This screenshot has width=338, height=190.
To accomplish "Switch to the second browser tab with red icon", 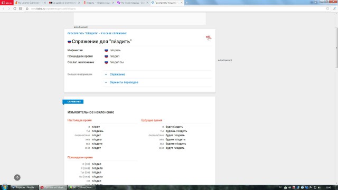I will coord(63,3).
